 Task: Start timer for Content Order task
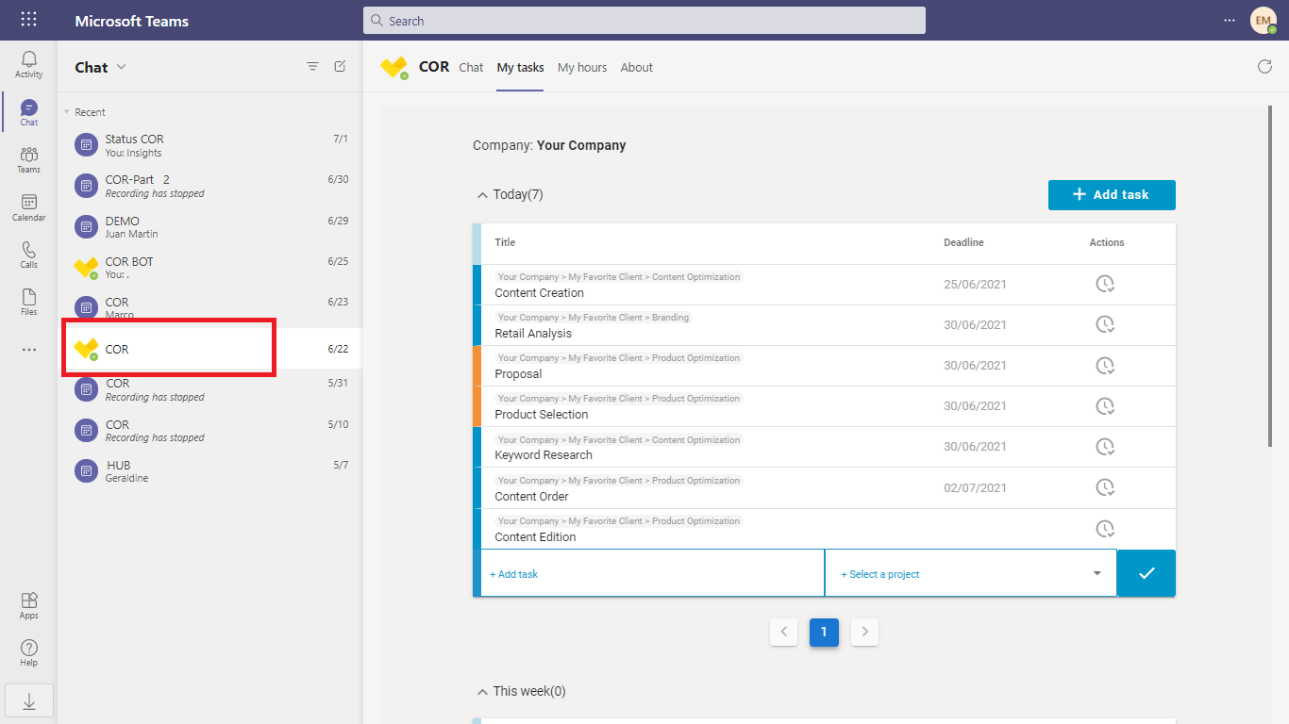click(1105, 488)
